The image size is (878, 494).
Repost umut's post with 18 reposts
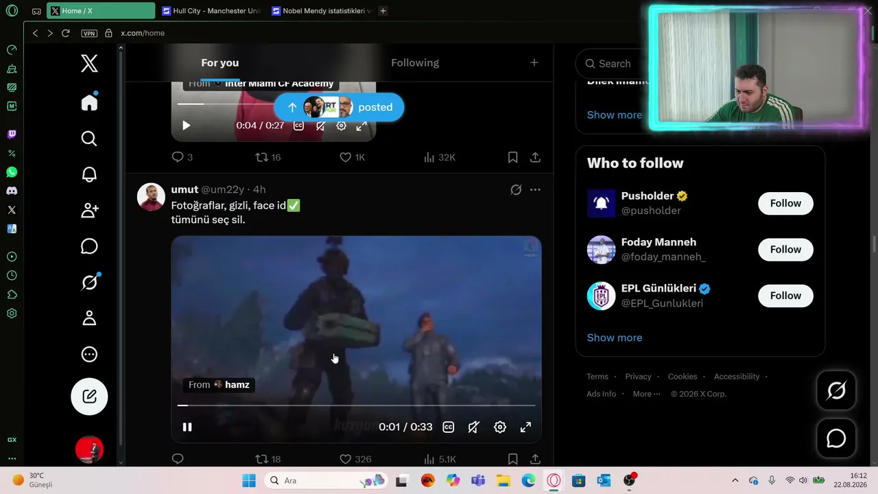coord(268,459)
